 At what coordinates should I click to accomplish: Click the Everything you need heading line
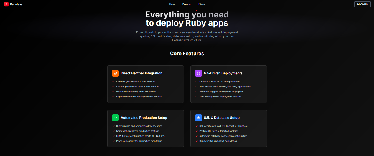tap(187, 14)
